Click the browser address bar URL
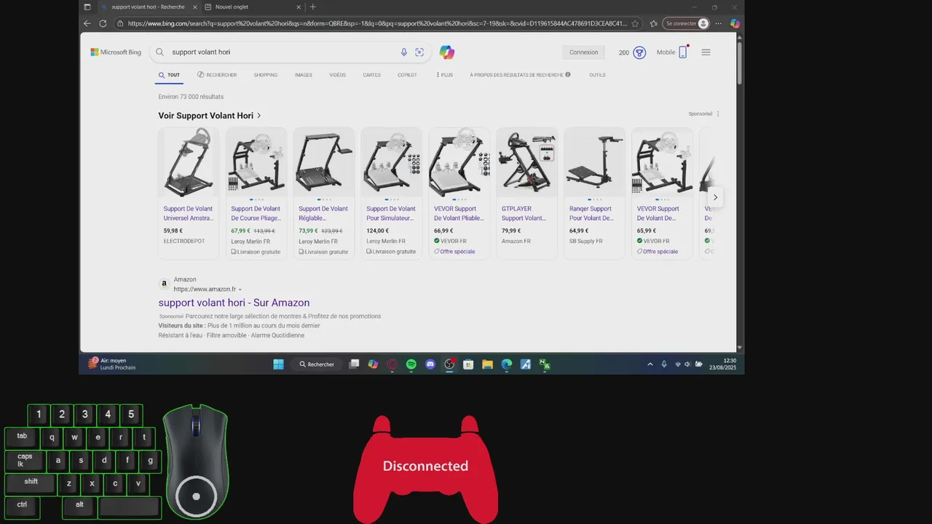Viewport: 932px width, 524px height. coord(376,23)
